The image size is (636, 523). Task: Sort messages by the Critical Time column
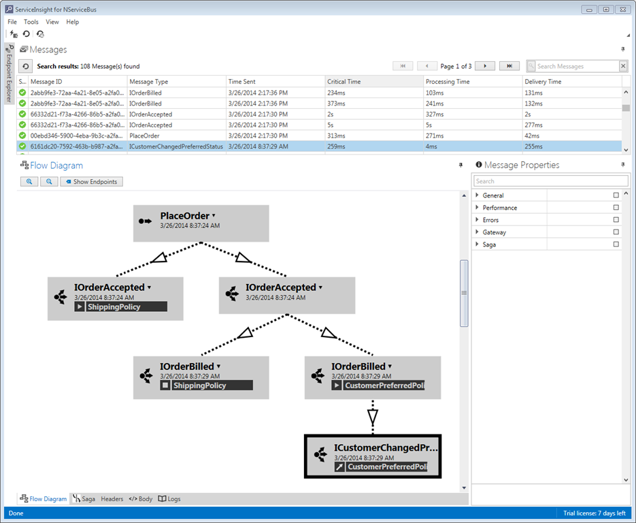pyautogui.click(x=374, y=82)
